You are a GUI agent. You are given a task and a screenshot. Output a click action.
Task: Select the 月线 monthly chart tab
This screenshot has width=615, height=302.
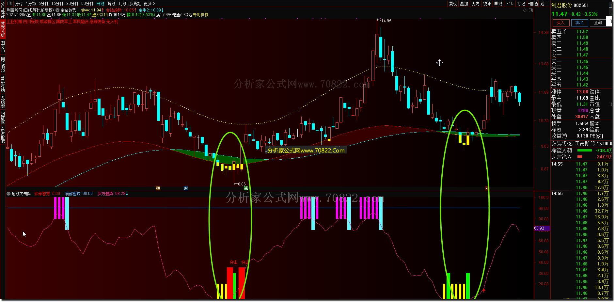pyautogui.click(x=123, y=4)
